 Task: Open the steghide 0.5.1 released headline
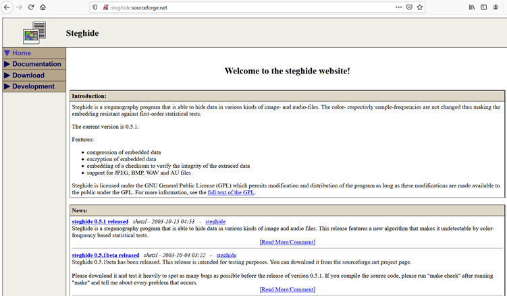pos(100,221)
